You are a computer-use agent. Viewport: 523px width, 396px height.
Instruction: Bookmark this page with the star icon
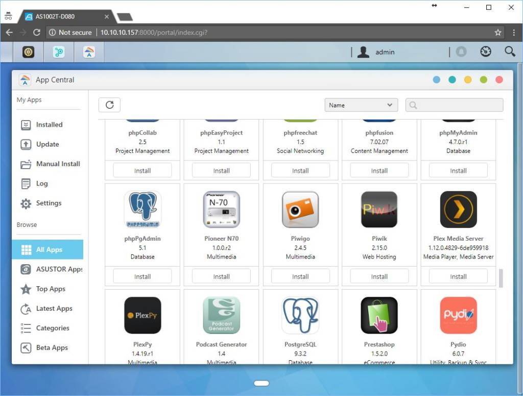point(498,32)
